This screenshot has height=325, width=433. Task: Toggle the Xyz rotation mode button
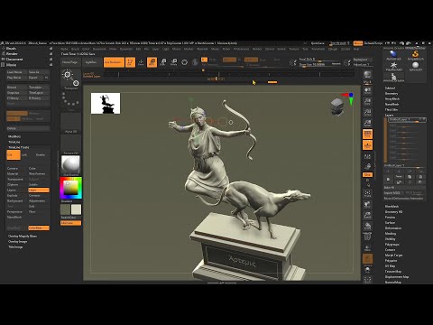click(367, 175)
